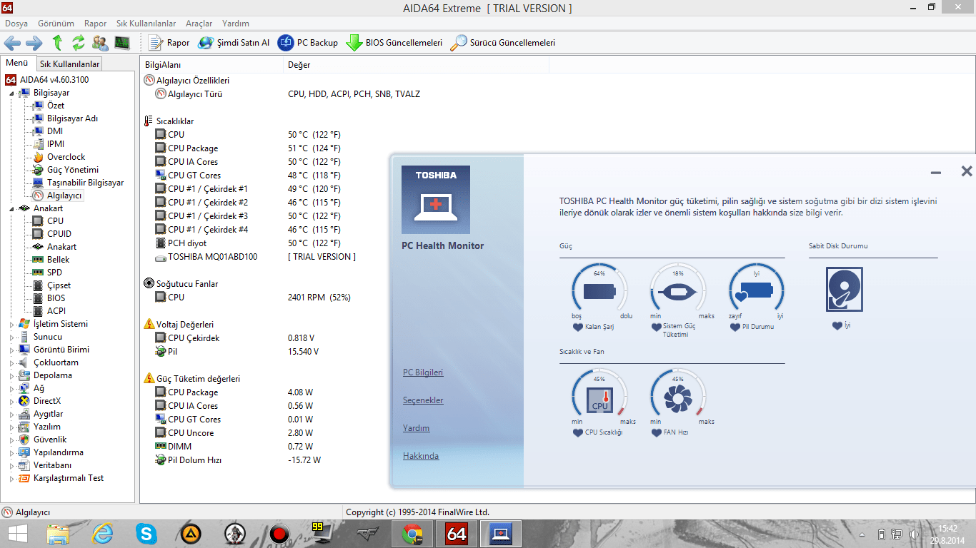Expand the Karşılaştırmalı Test tree node

click(x=11, y=478)
